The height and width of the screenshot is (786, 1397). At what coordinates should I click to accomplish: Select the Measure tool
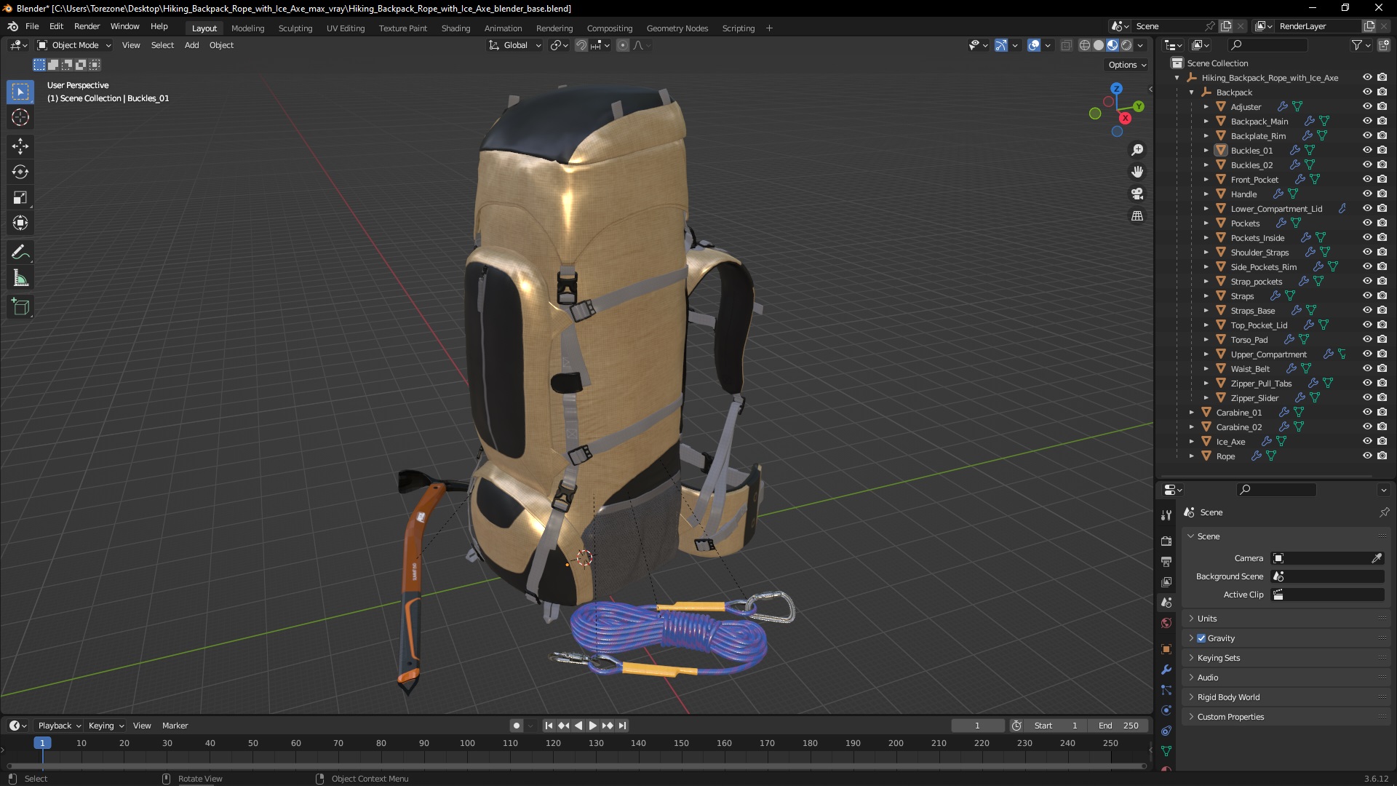point(20,278)
